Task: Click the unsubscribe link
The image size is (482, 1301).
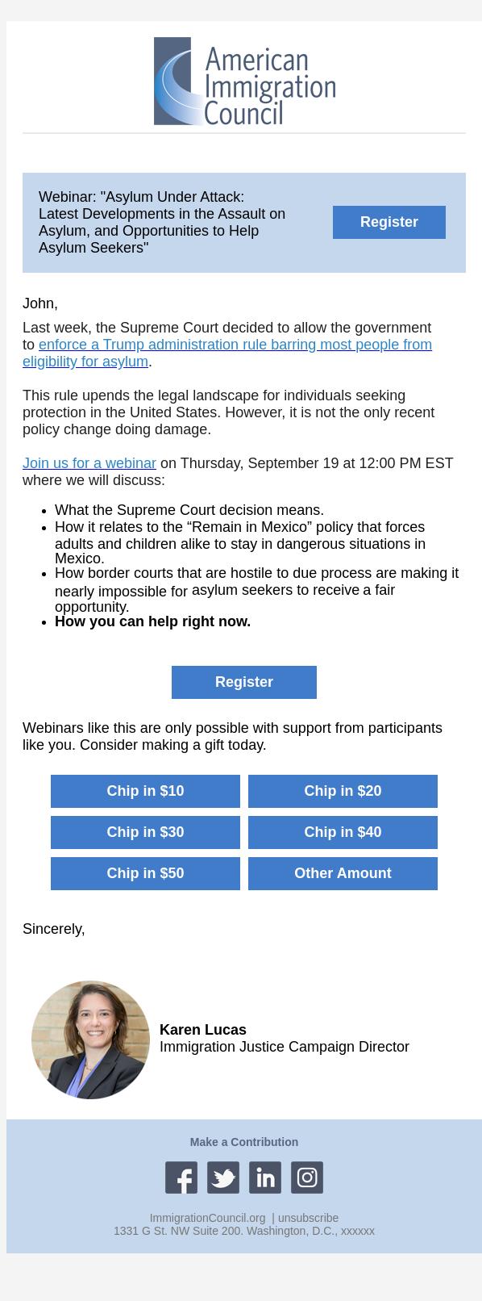Action: pyautogui.click(x=314, y=1218)
